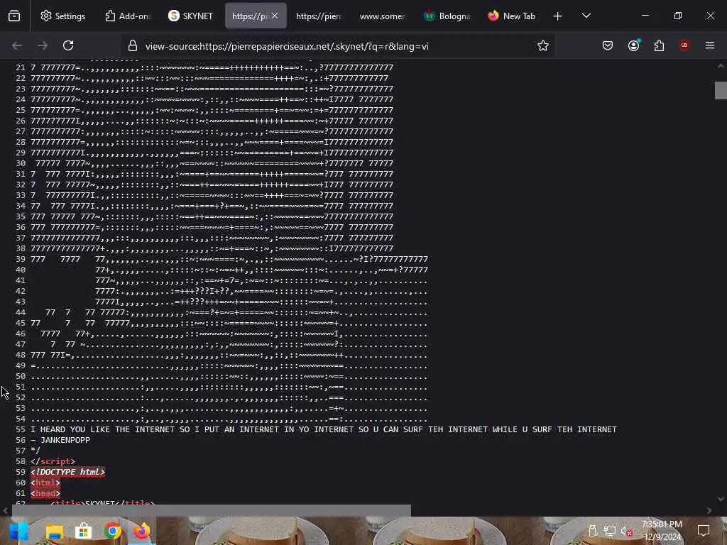Viewport: 727px width, 545px height.
Task: Switch to the SKYNET tab
Action: pyautogui.click(x=191, y=16)
